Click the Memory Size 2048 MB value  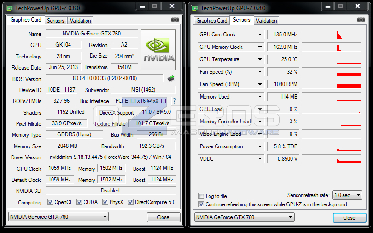pos(67,146)
